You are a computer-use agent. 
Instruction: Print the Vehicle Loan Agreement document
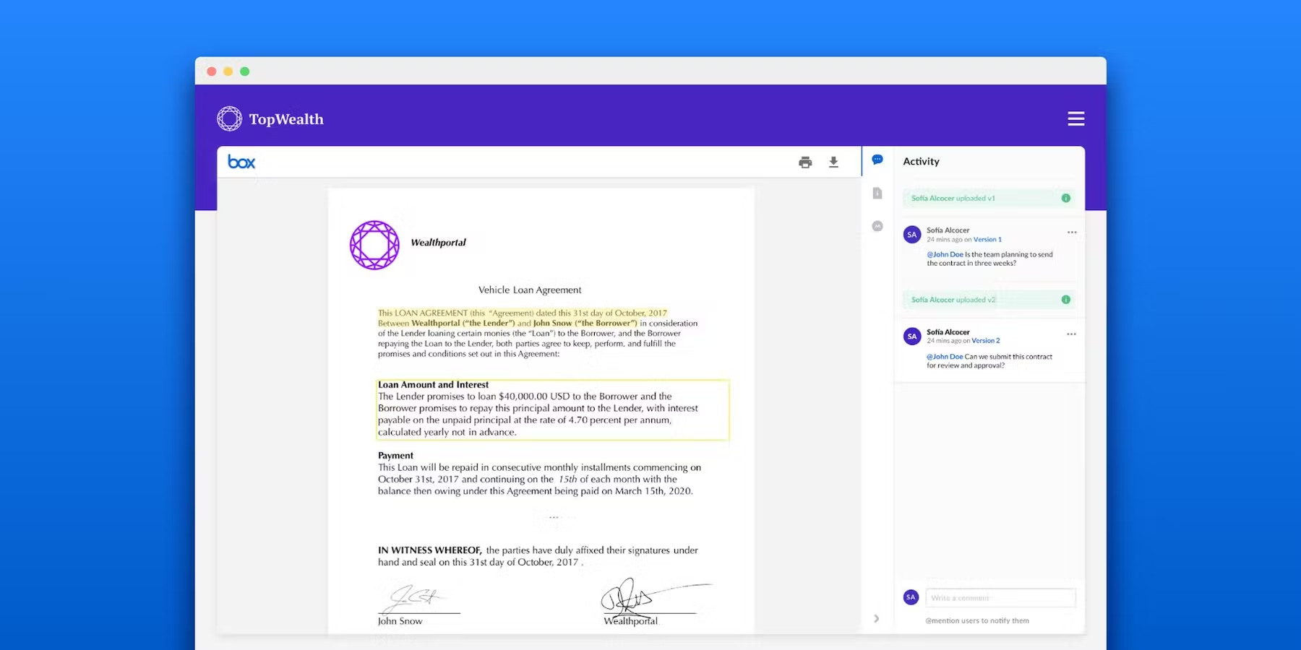(x=805, y=162)
